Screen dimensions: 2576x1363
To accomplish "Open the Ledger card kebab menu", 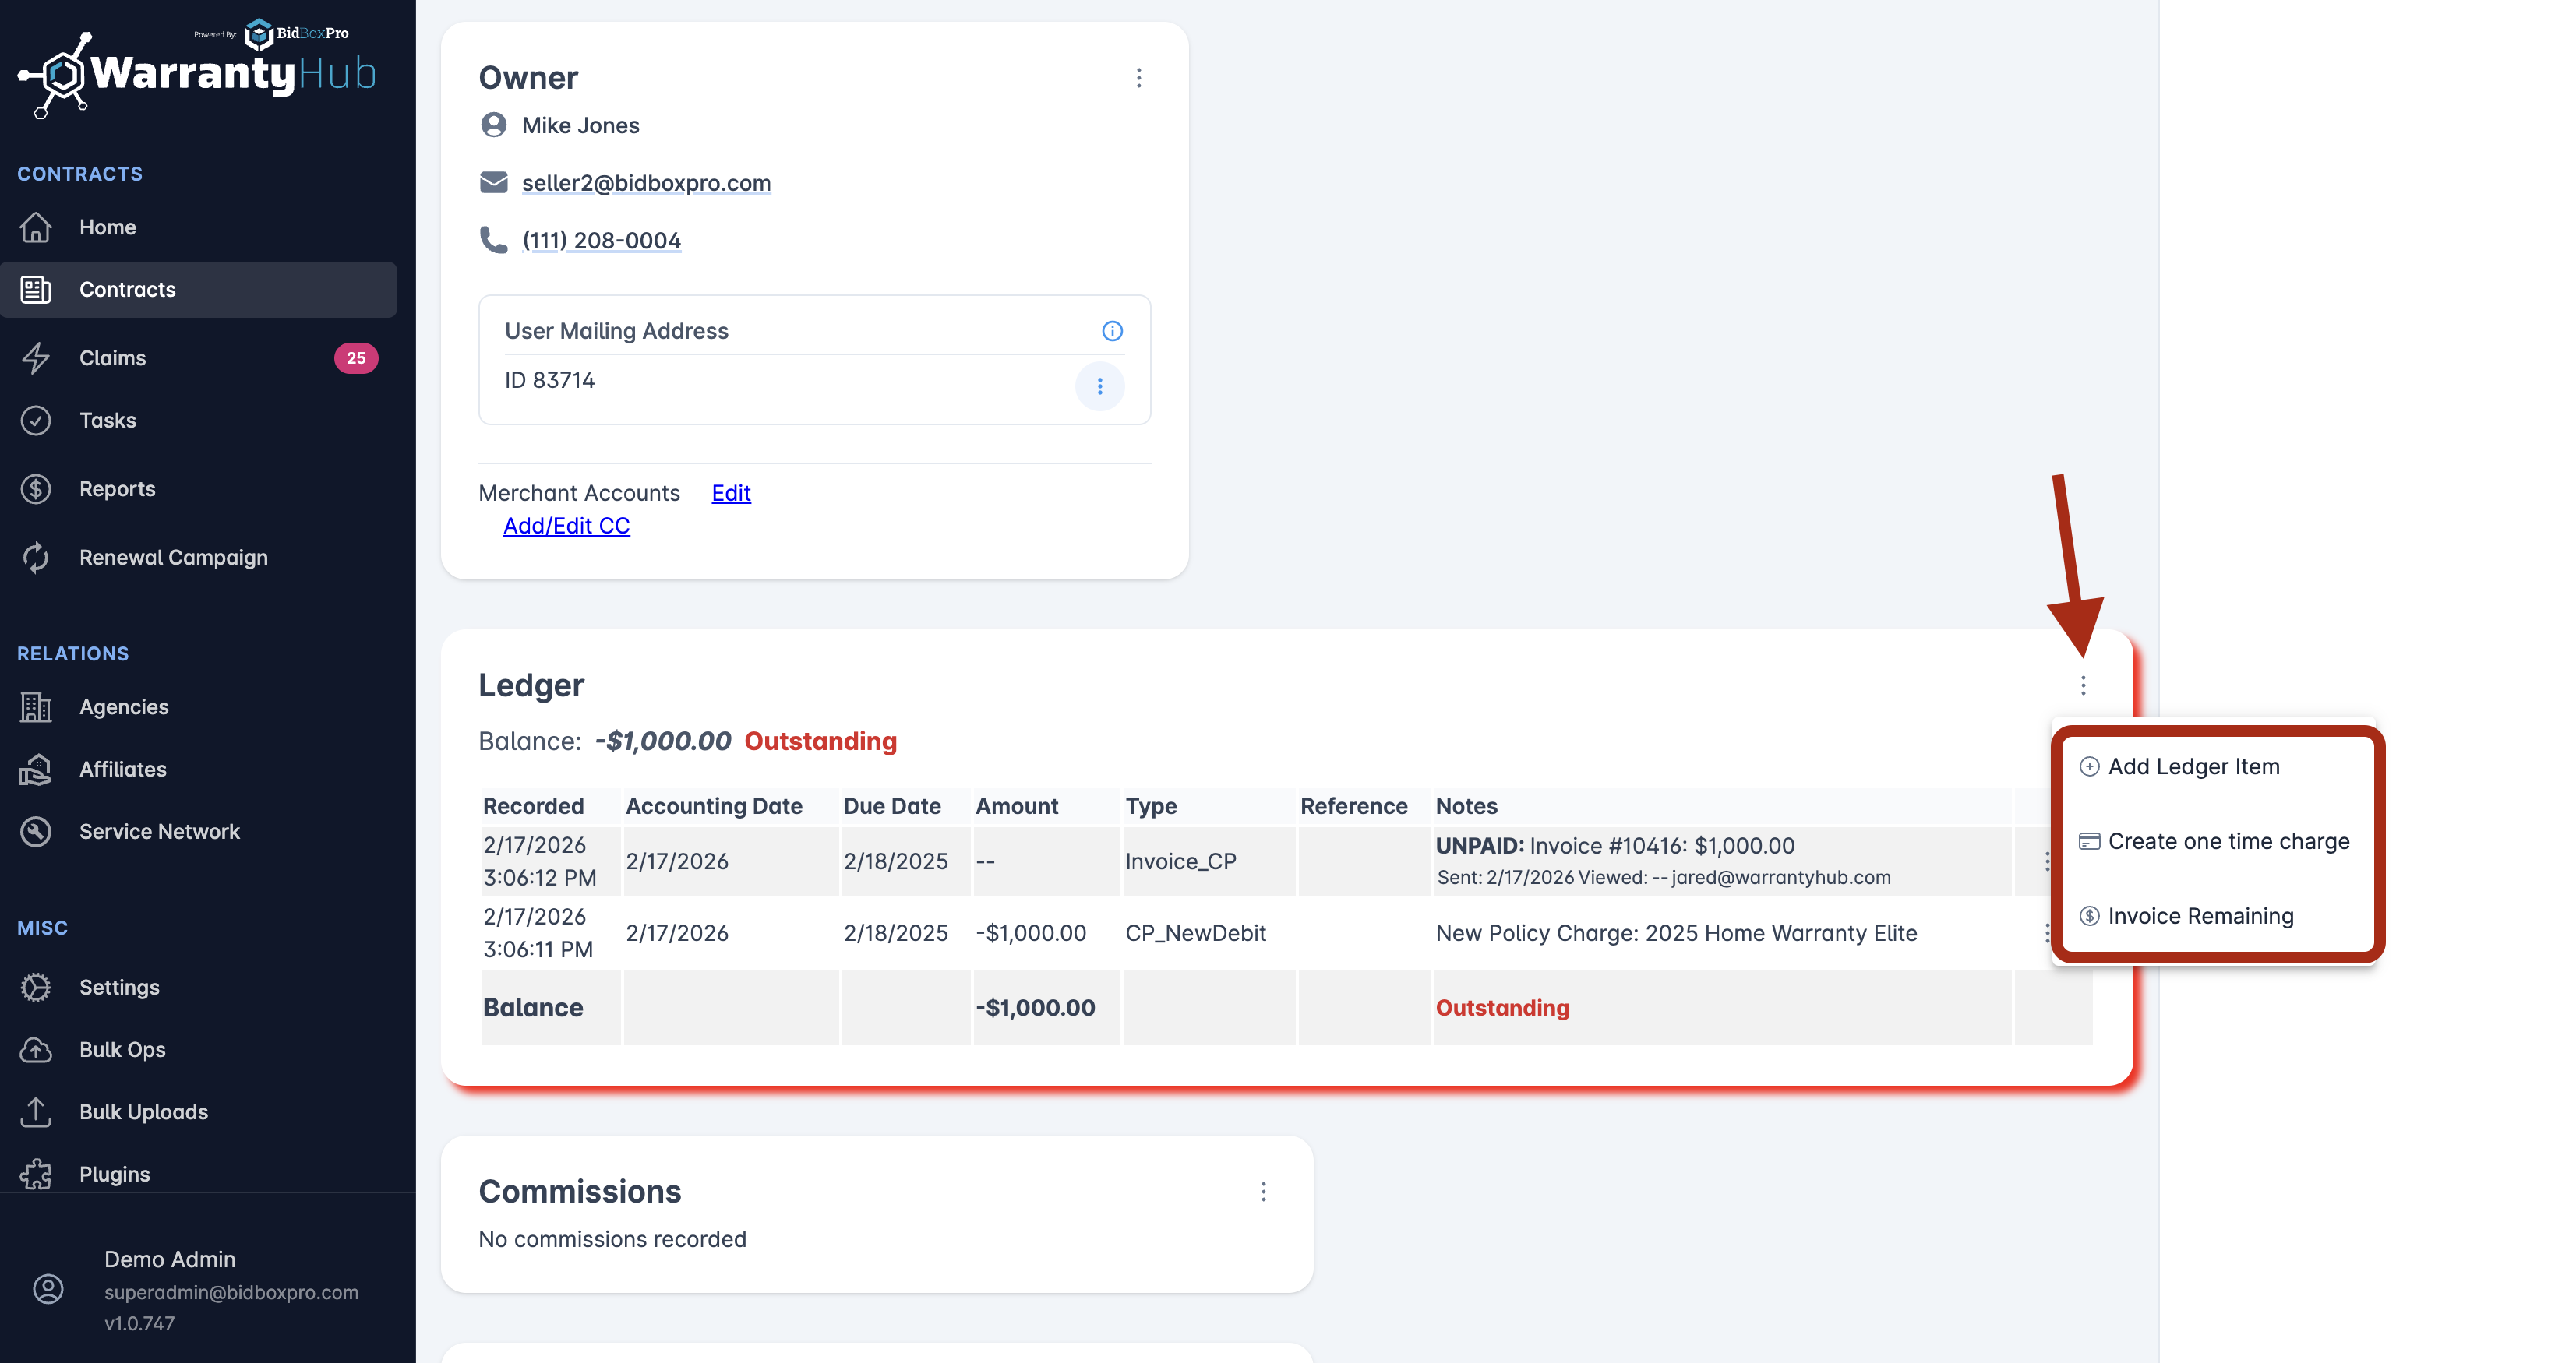I will pyautogui.click(x=2083, y=685).
